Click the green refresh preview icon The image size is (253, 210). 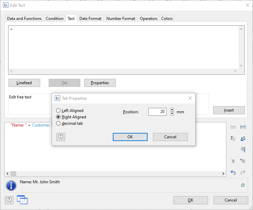click(x=243, y=185)
